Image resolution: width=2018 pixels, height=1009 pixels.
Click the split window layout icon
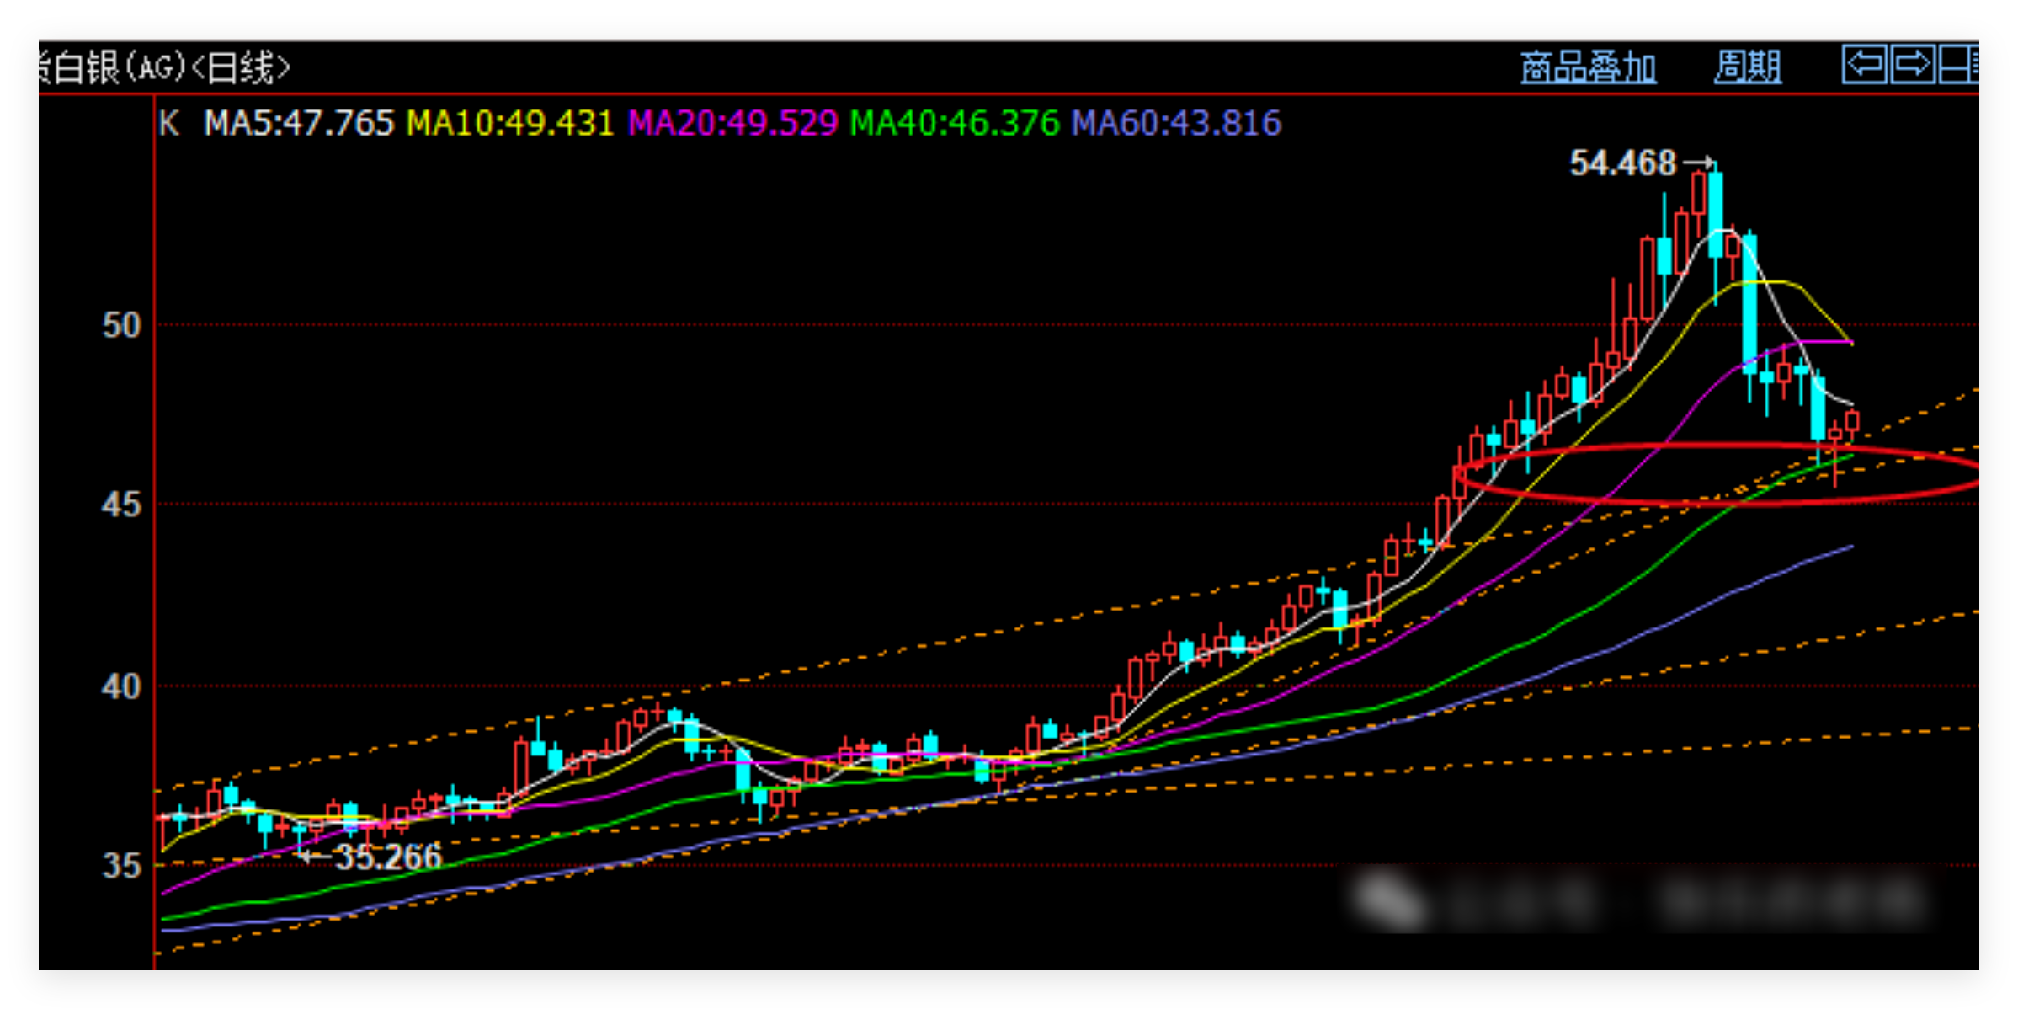tap(1958, 65)
